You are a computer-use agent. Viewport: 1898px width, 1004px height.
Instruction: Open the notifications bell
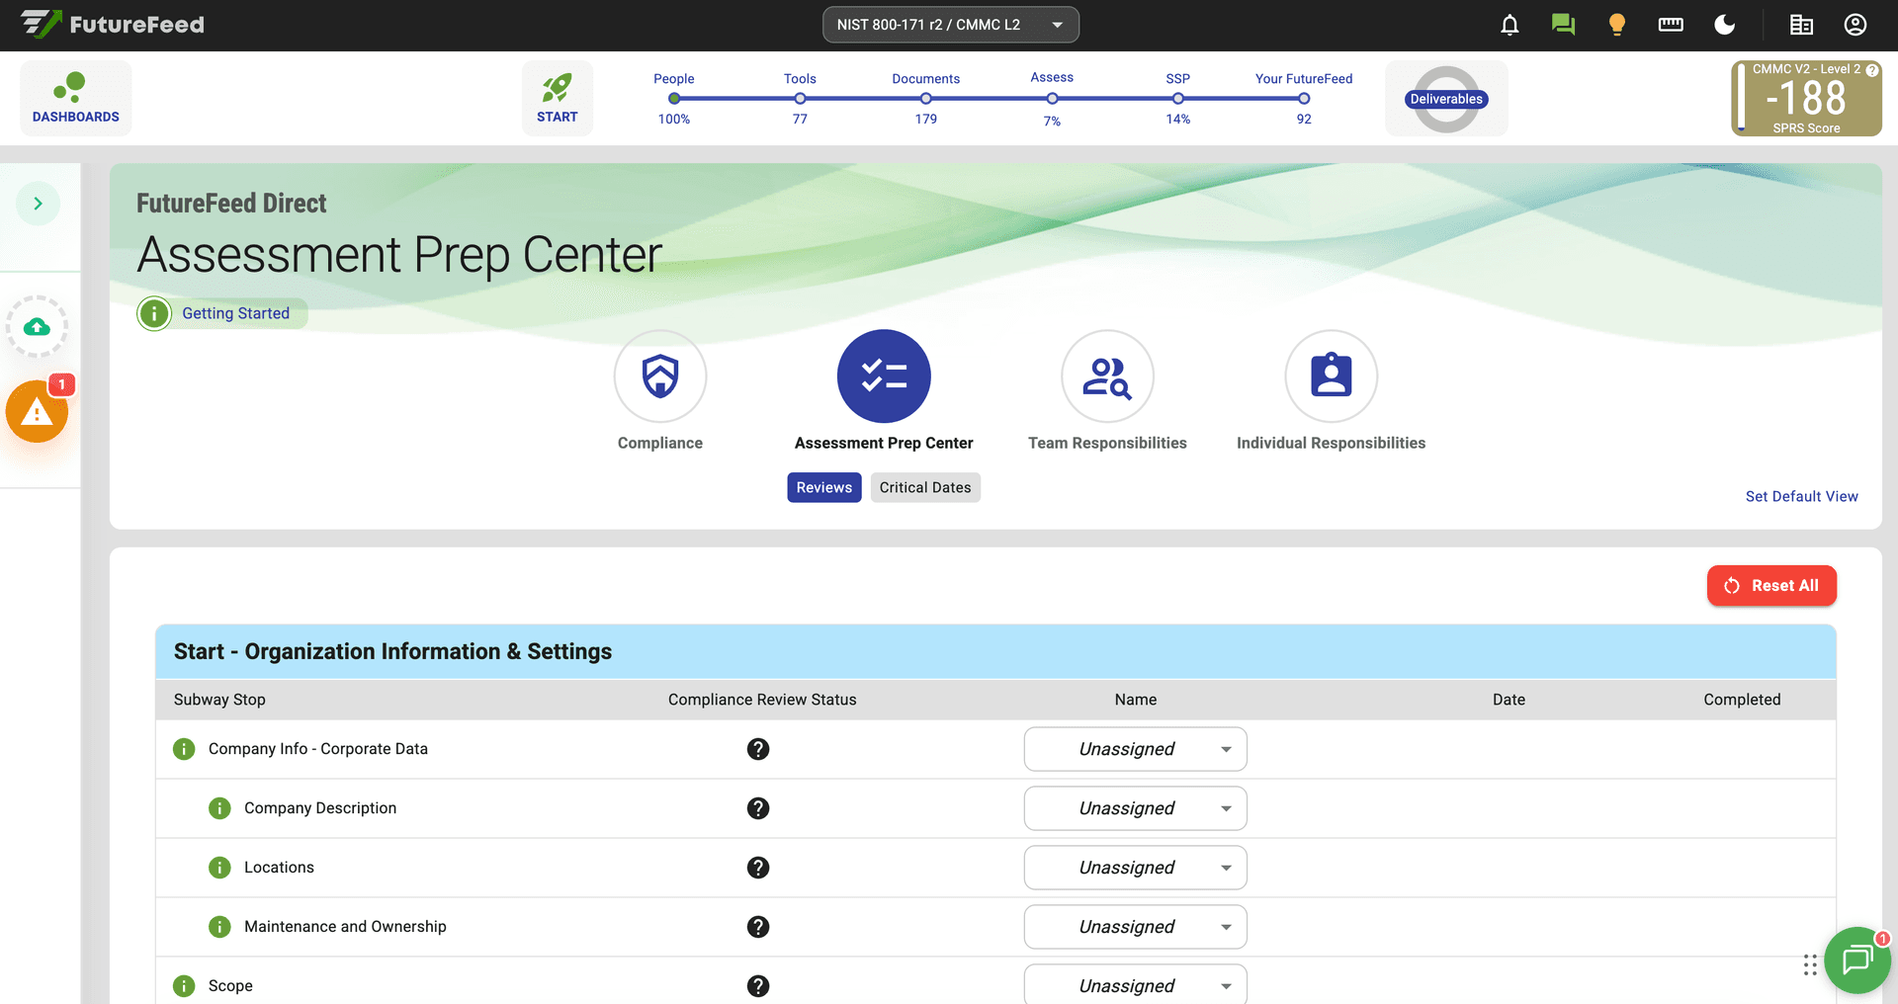coord(1510,25)
